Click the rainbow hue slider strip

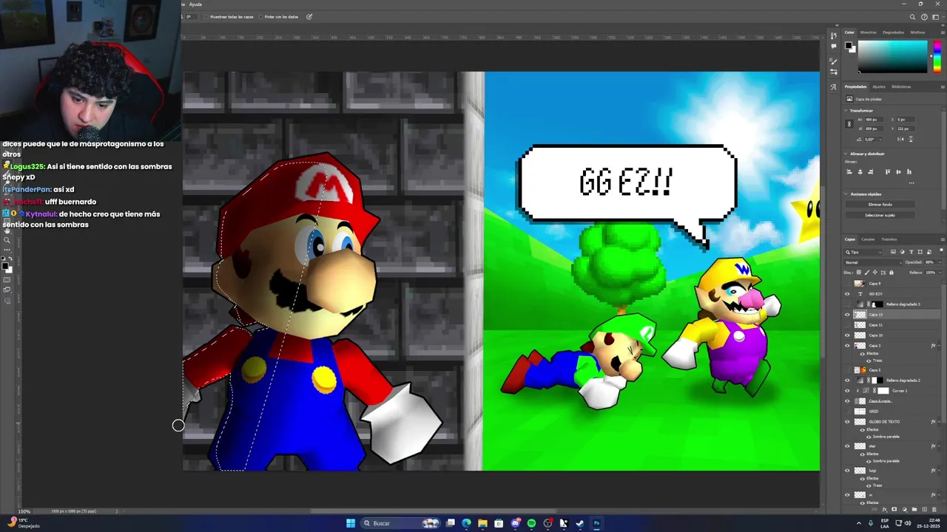tap(937, 56)
